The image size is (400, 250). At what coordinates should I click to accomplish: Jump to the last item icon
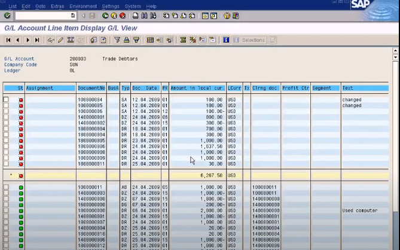point(37,40)
